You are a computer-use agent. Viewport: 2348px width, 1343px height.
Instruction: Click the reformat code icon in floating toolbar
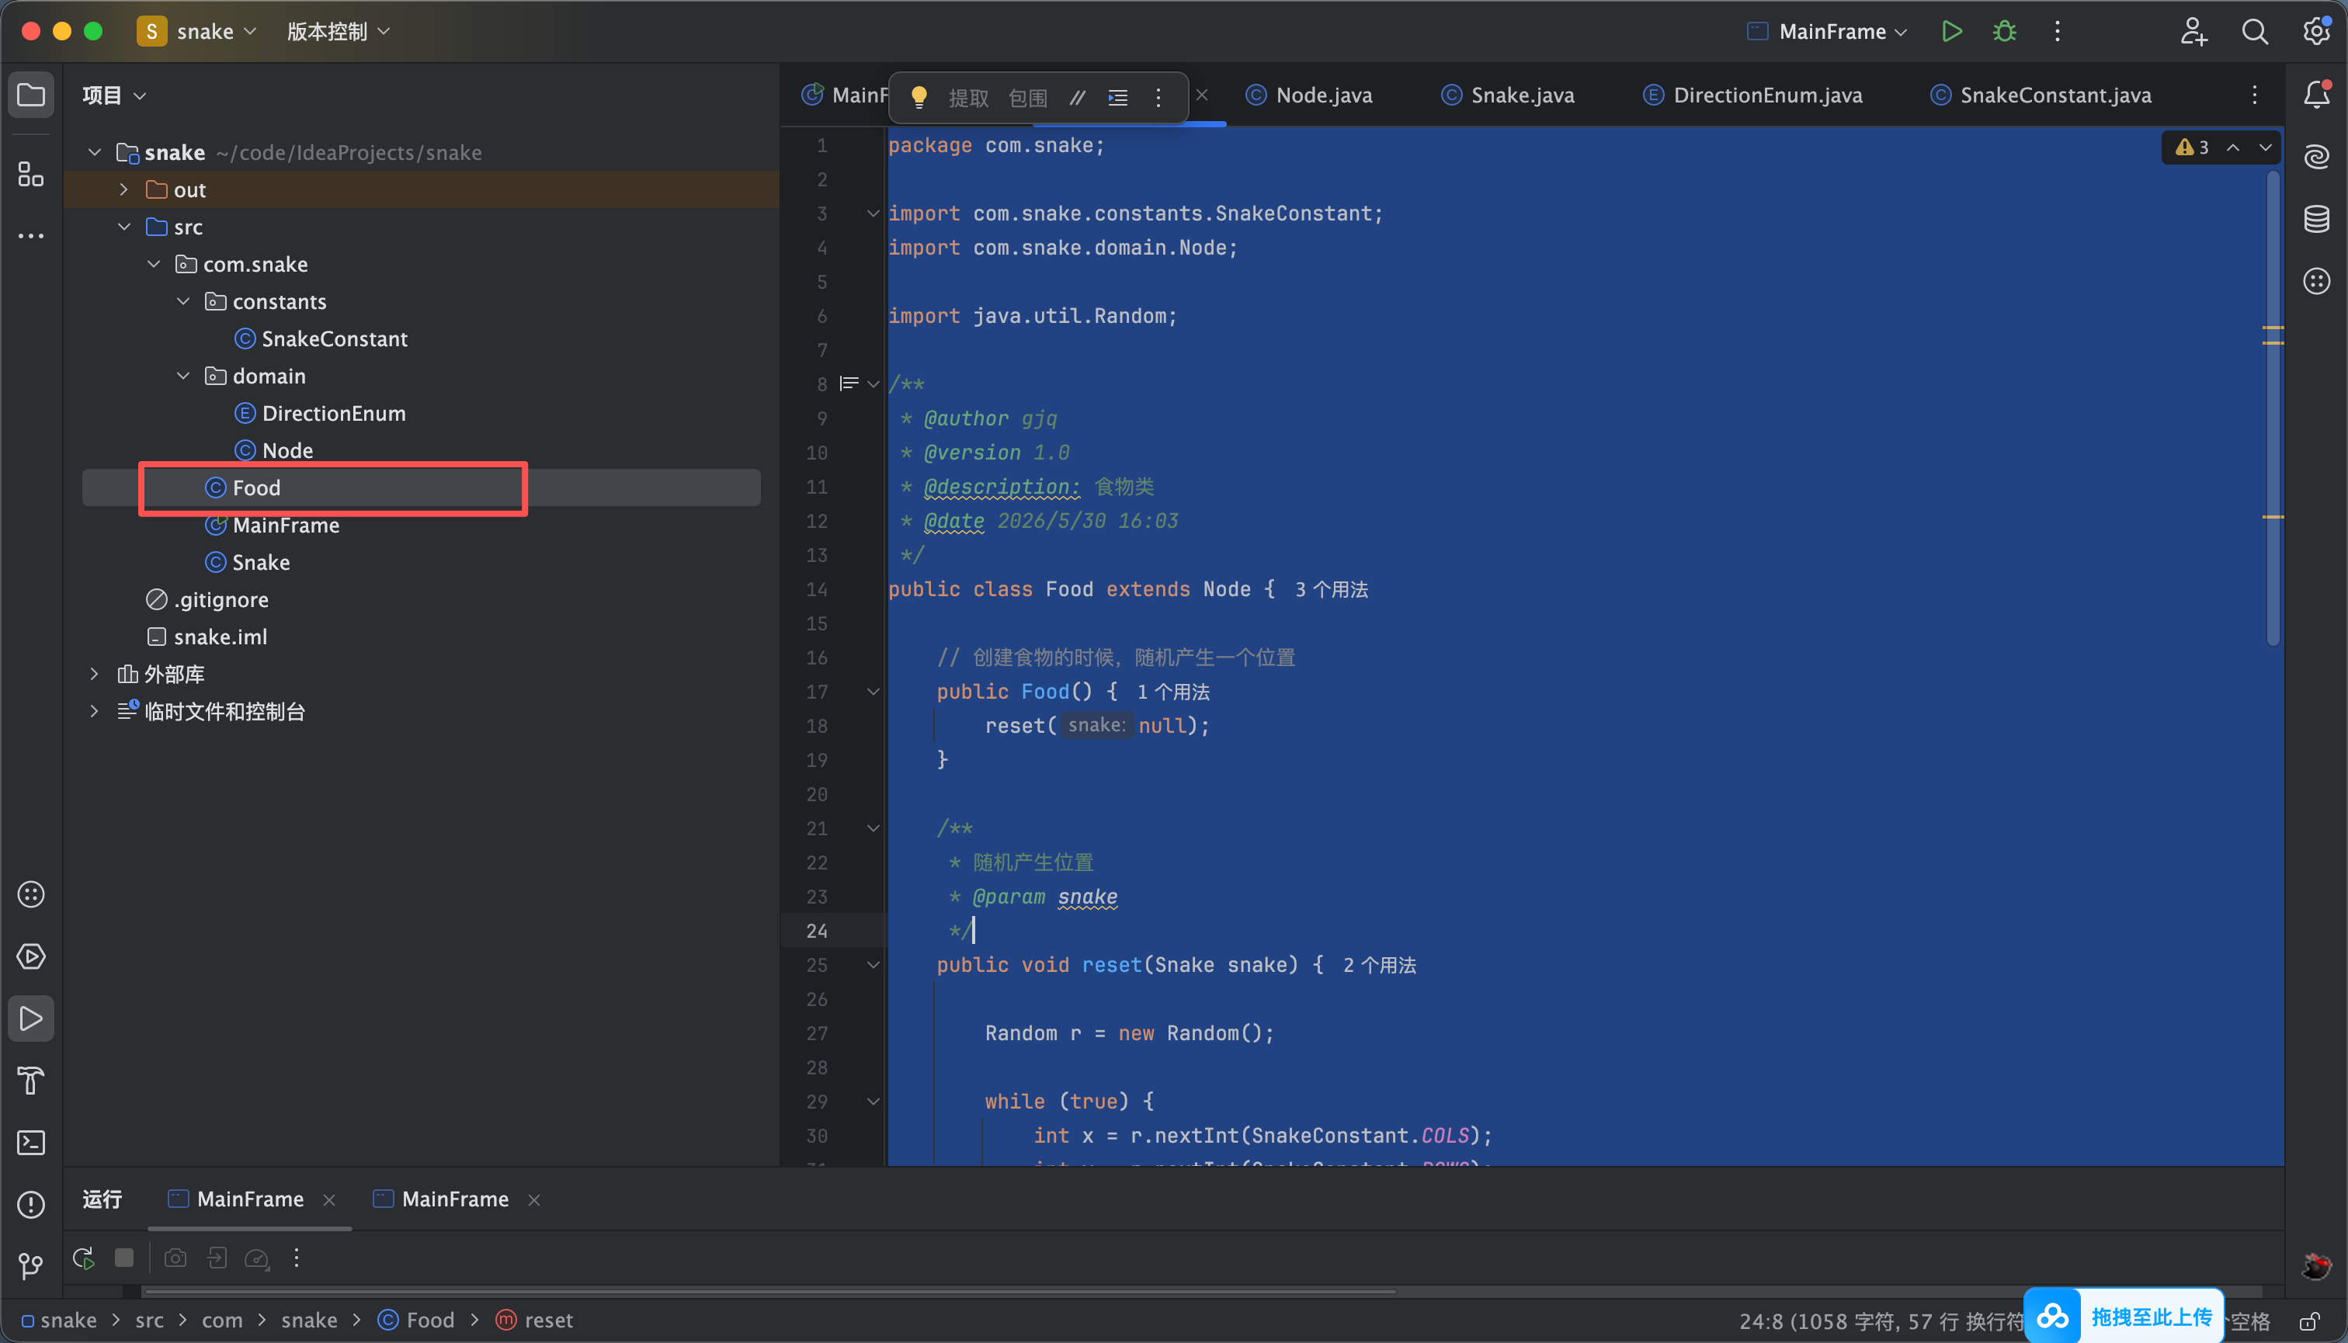click(x=1118, y=97)
